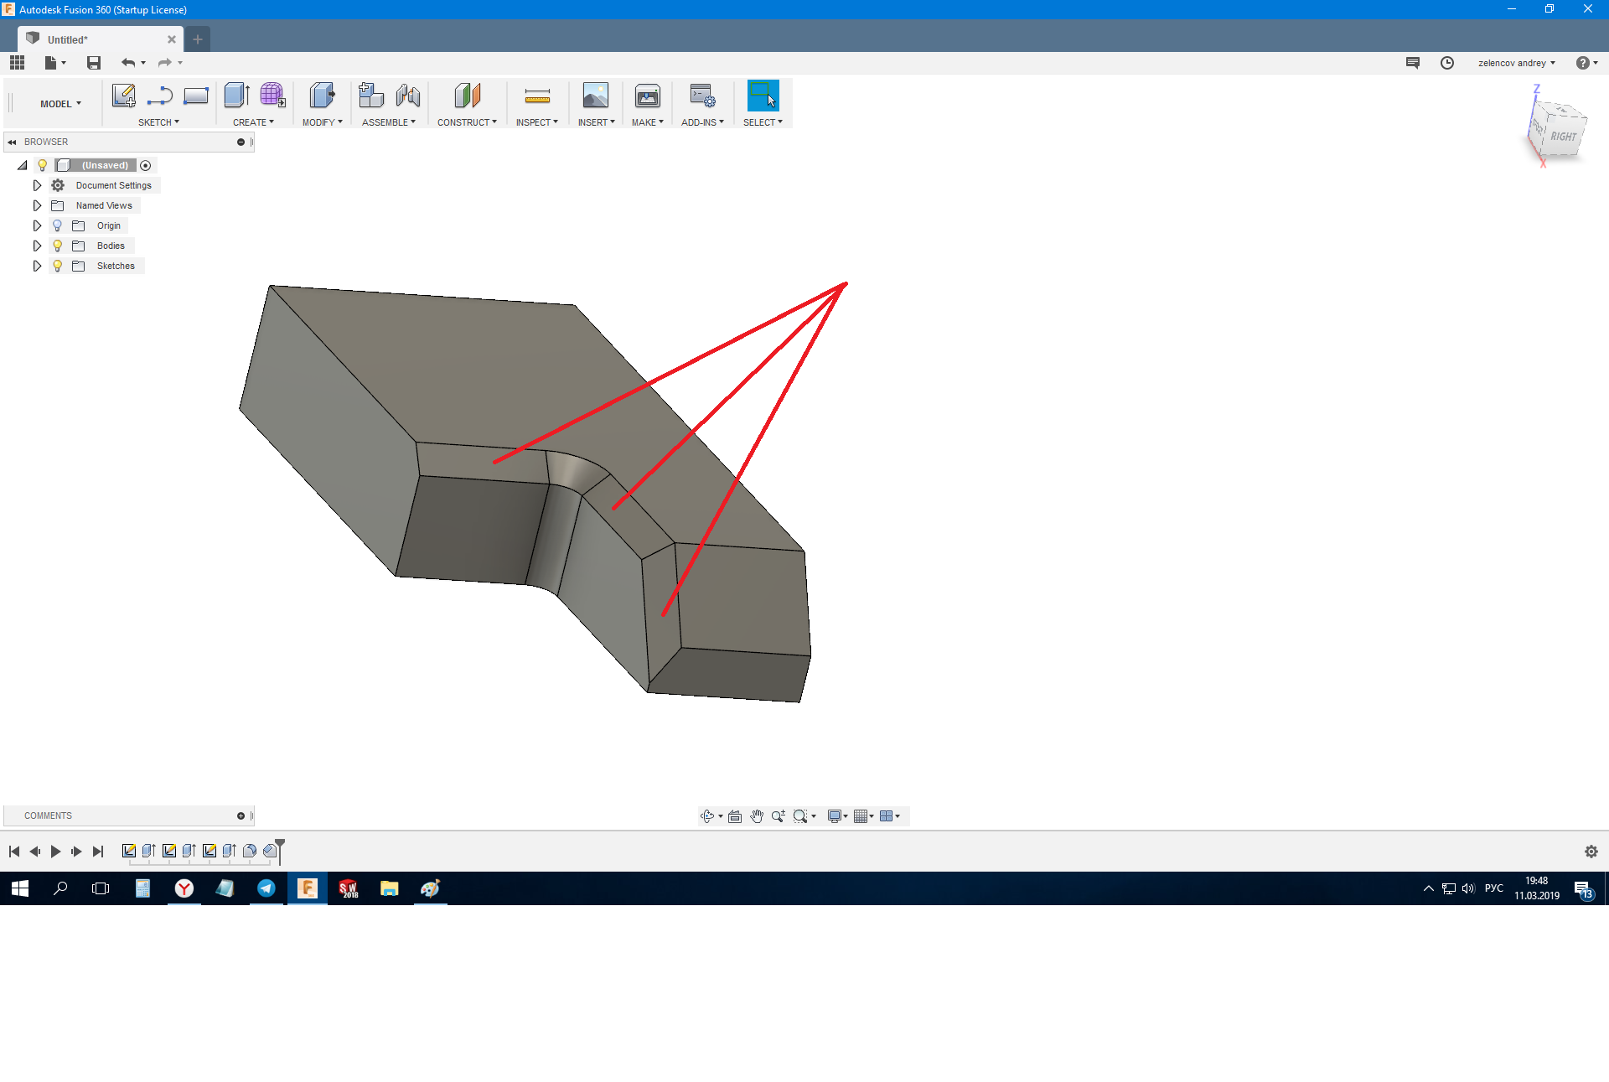Expand the Document Settings tree node
This screenshot has width=1609, height=1082.
37,185
